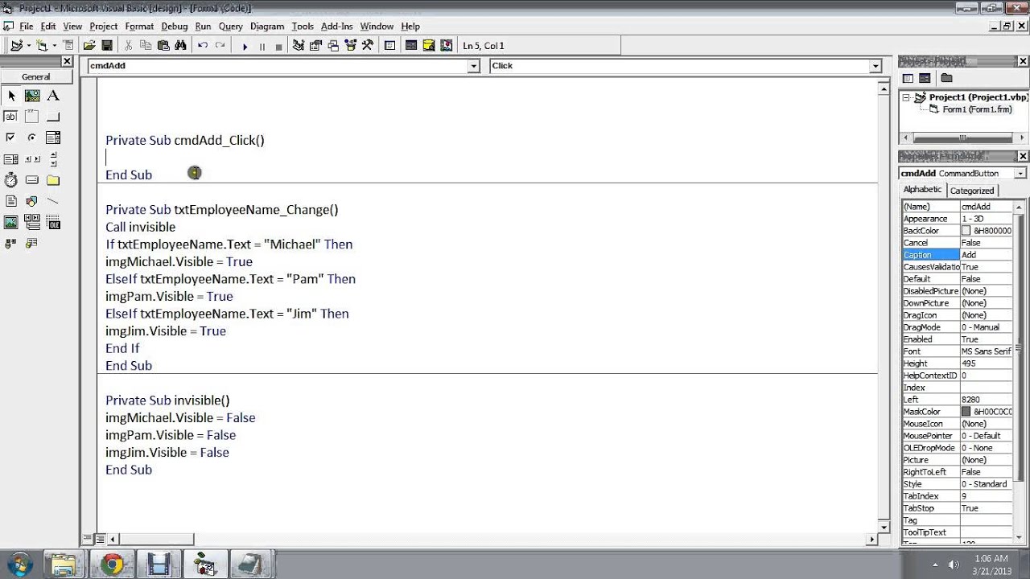Image resolution: width=1030 pixels, height=579 pixels.
Task: Click the code editor scroll down arrow
Action: [884, 527]
